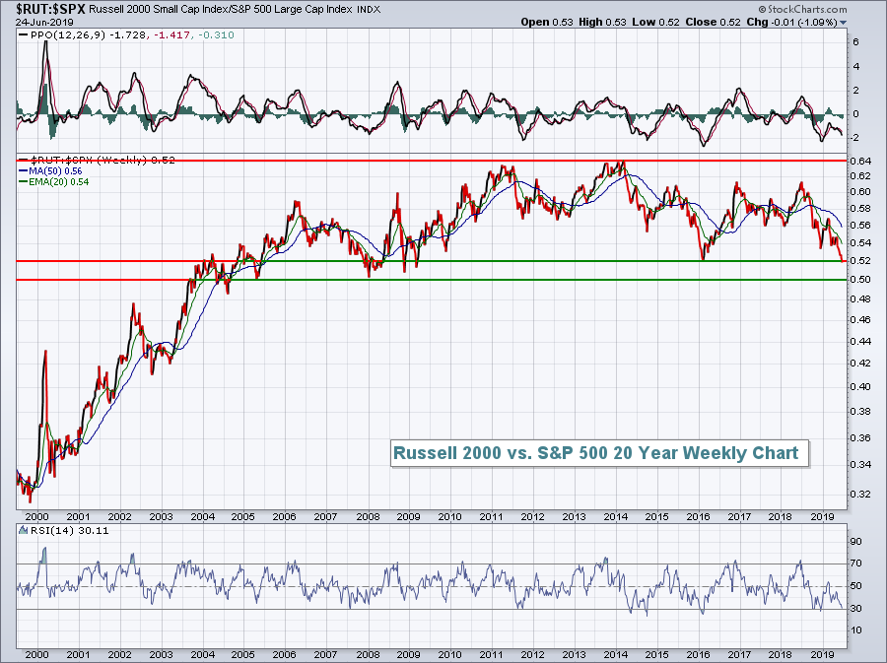Screen dimensions: 887x663
Task: Click the 0.40 price axis label
Action: pyautogui.click(x=862, y=386)
